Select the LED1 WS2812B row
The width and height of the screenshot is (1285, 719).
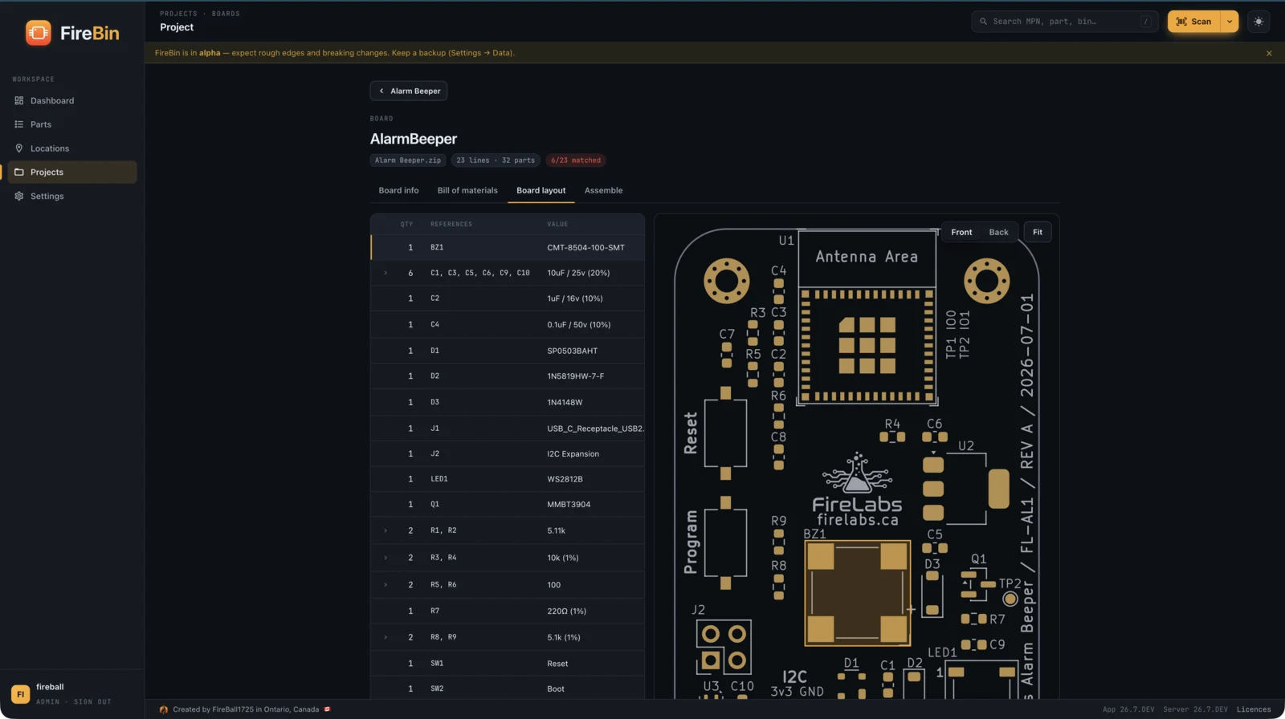tap(508, 479)
